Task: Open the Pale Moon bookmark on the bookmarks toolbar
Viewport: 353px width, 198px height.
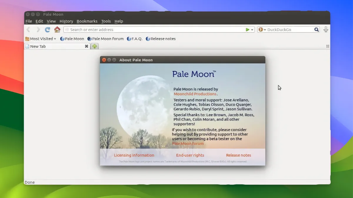Action: (74, 38)
